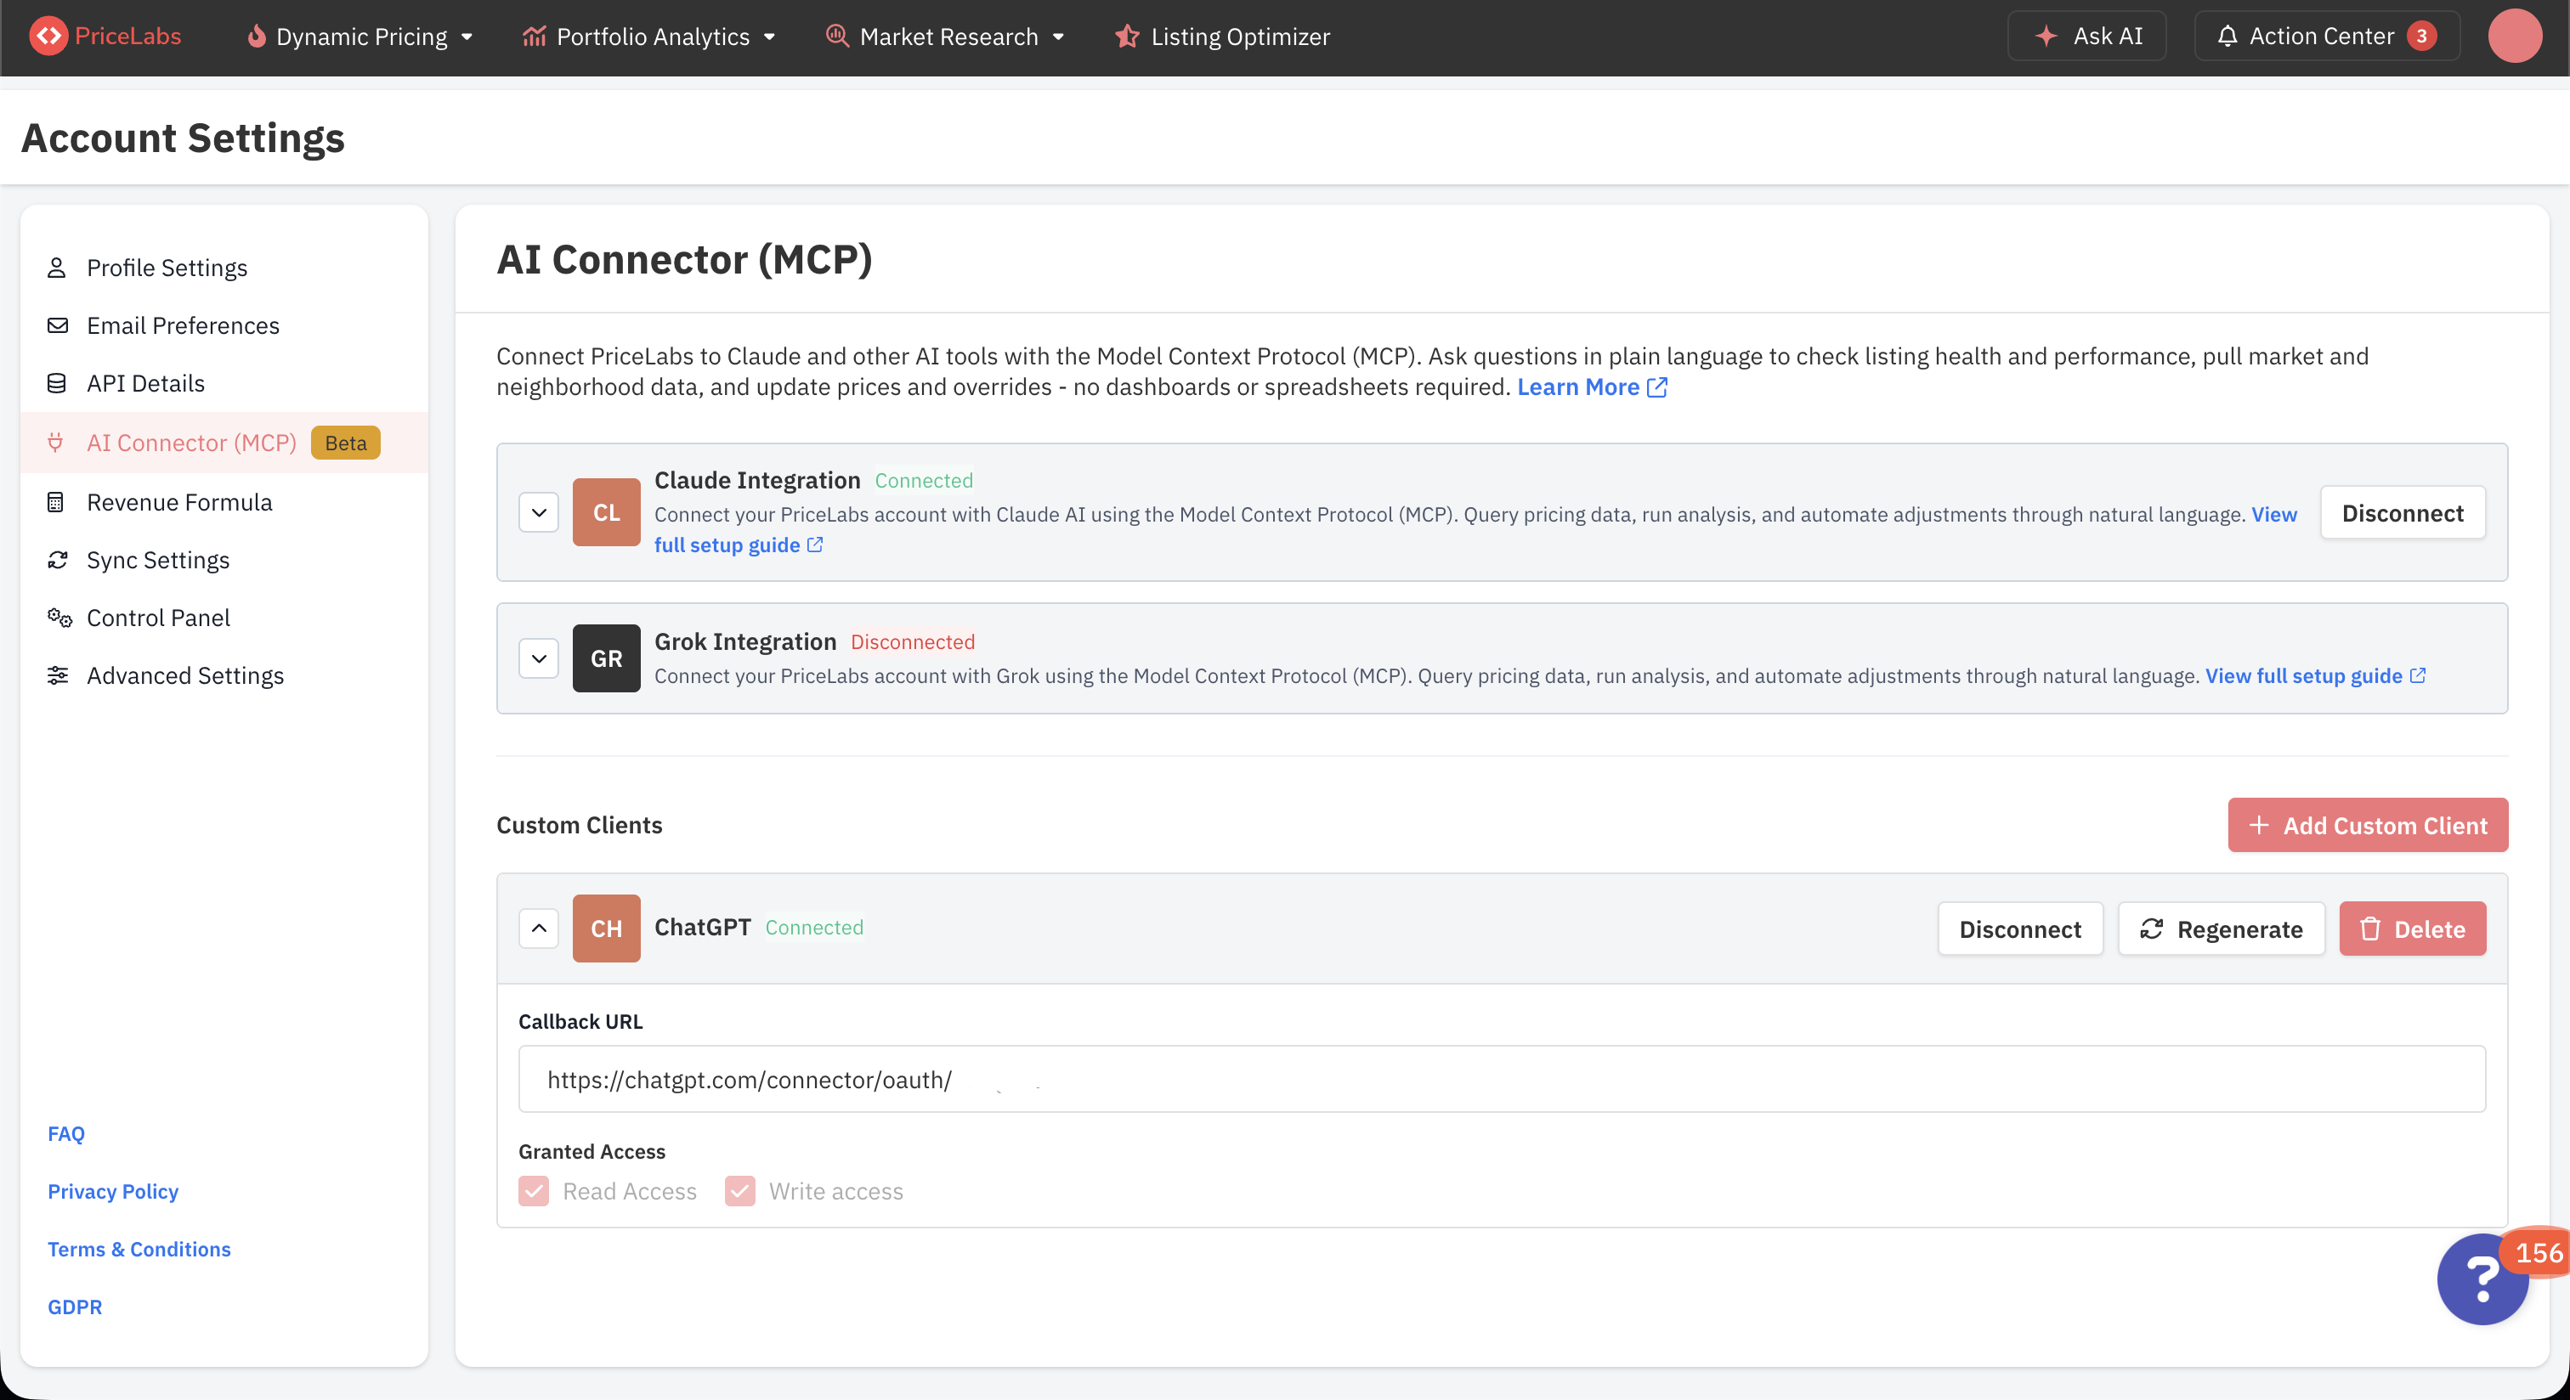Open the GDPR link
2570x1400 pixels.
[x=75, y=1307]
